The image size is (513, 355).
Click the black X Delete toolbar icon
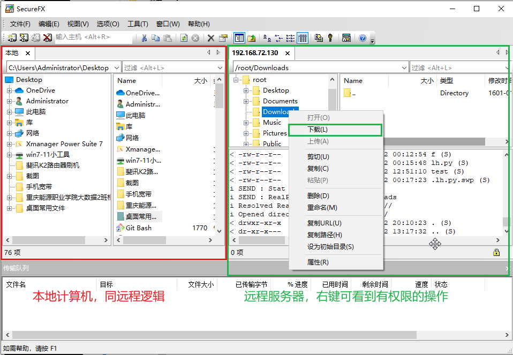click(x=211, y=38)
